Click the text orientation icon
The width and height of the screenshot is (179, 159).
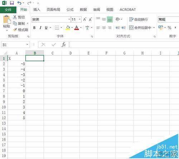[117, 19]
